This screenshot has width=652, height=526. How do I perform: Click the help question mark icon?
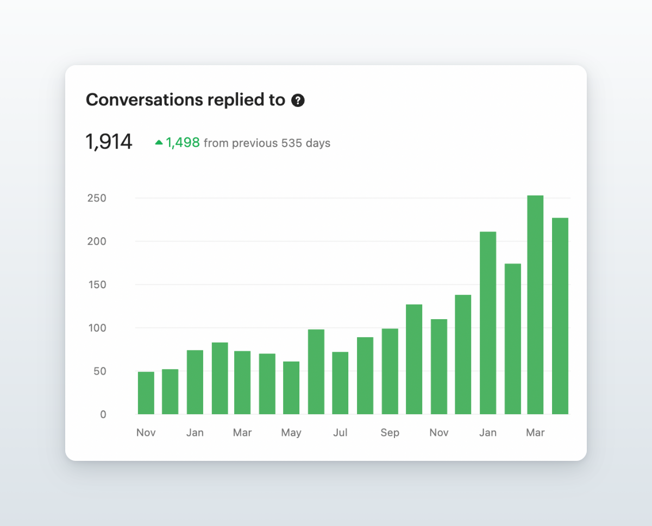298,100
